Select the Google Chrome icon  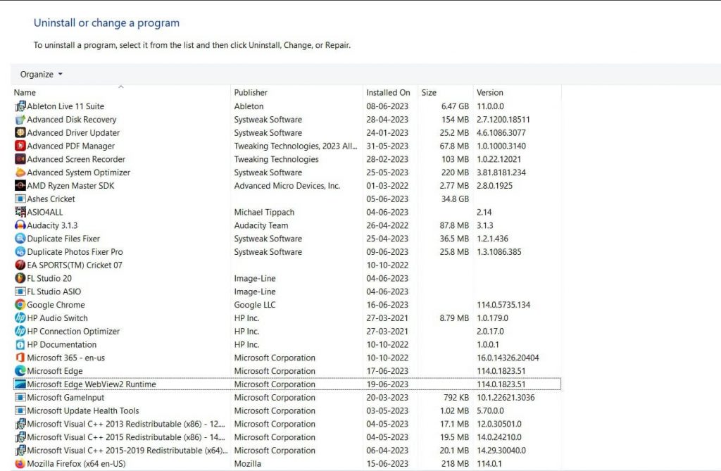(x=20, y=305)
